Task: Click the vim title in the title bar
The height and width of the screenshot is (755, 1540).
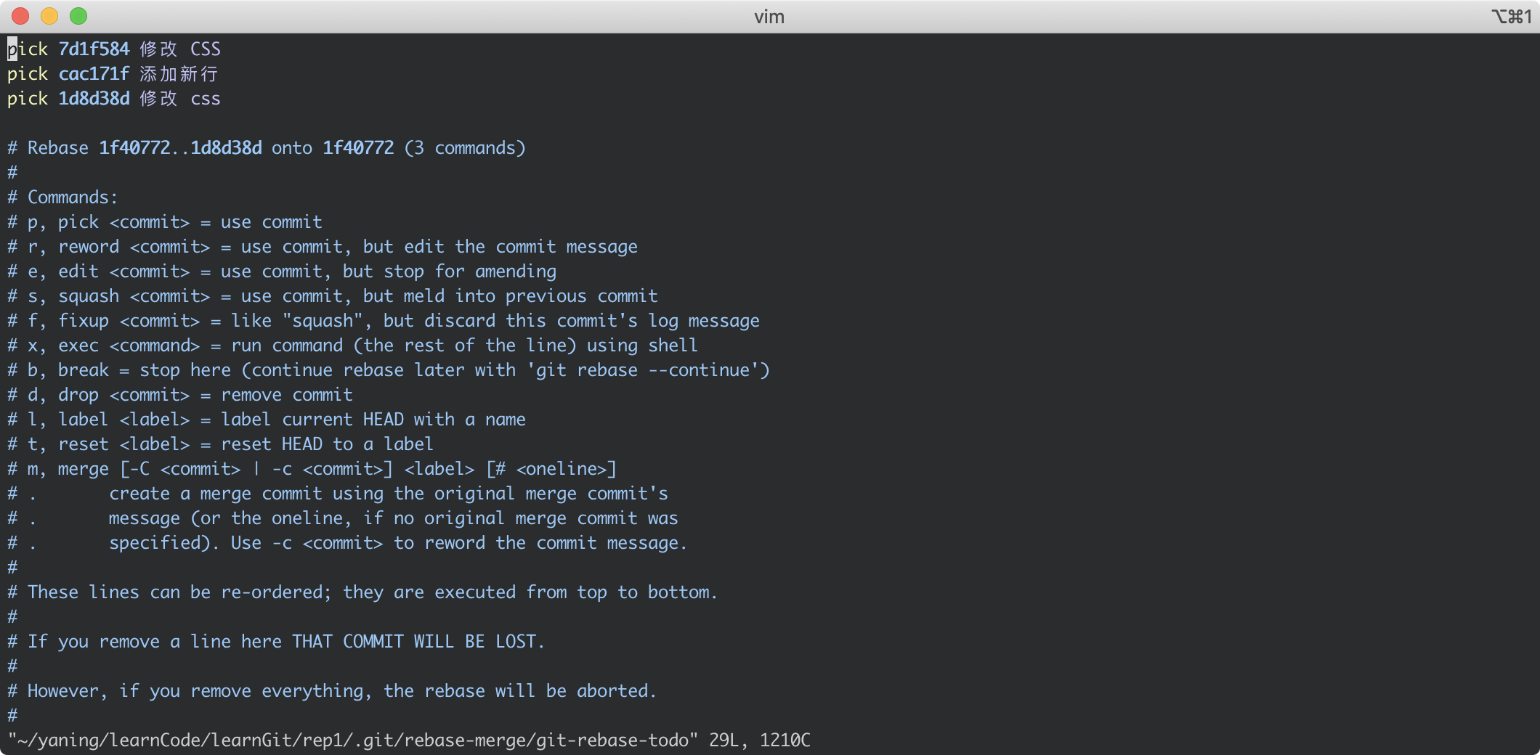Action: point(769,17)
